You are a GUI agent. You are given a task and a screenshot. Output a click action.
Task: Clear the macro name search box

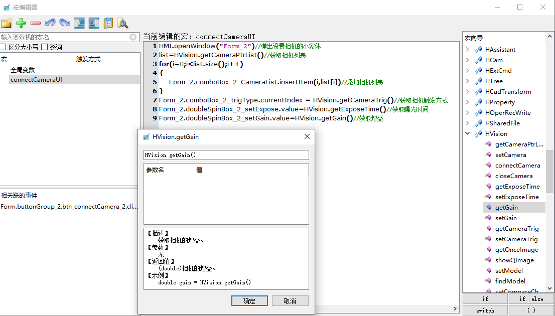133,37
